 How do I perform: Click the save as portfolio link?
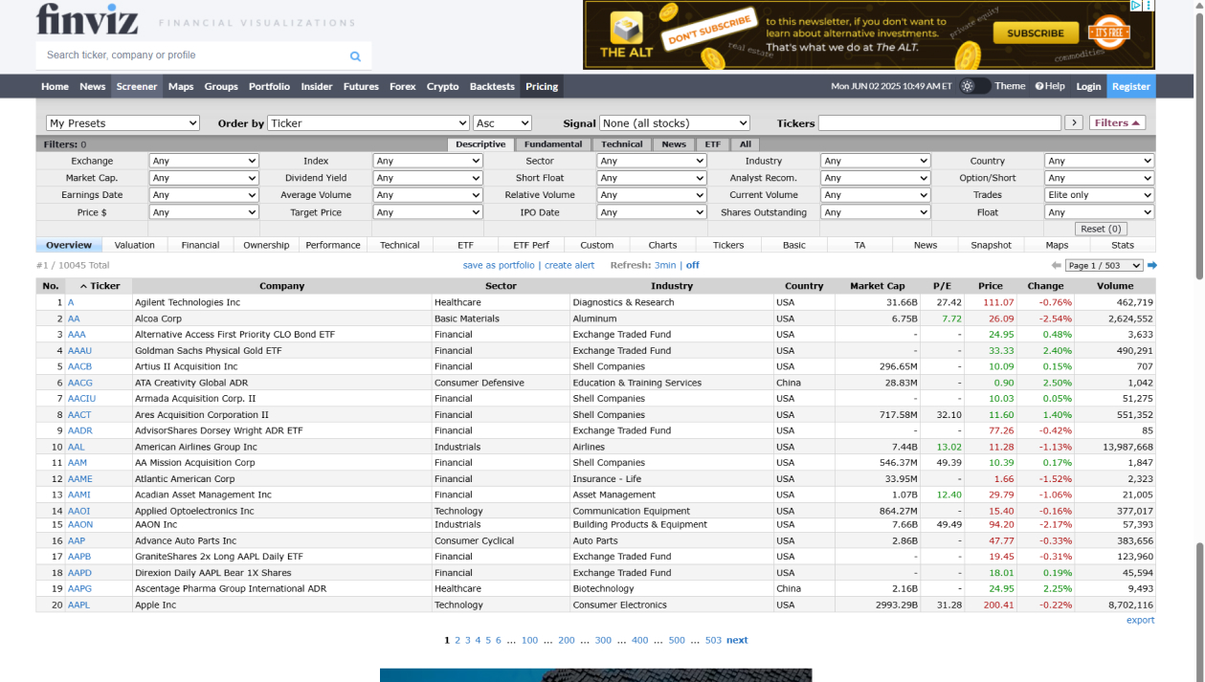point(499,266)
